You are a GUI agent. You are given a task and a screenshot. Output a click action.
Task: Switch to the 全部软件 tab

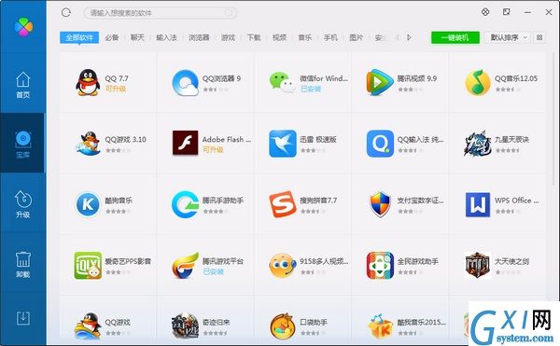(x=79, y=37)
